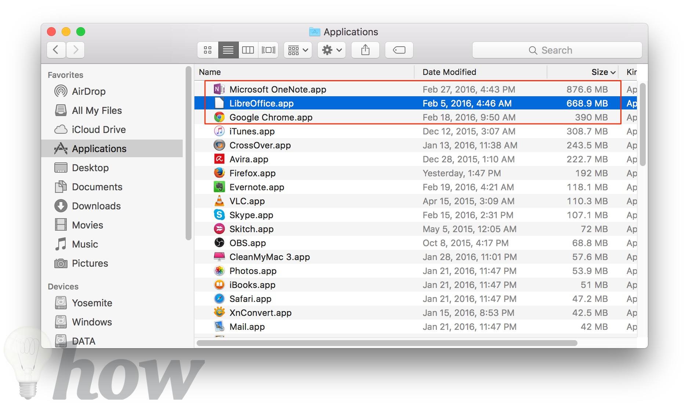This screenshot has height=407, width=689.
Task: Click the '390 MB' size value
Action: click(x=591, y=117)
